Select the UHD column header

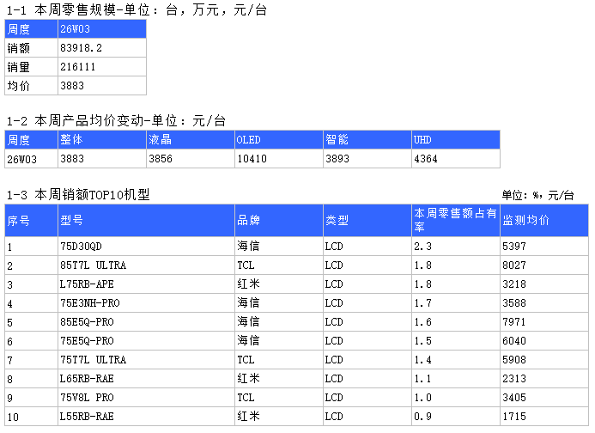tap(455, 139)
